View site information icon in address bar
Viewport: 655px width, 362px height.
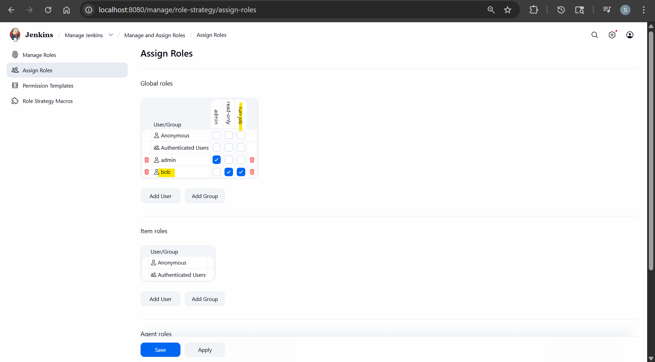89,10
